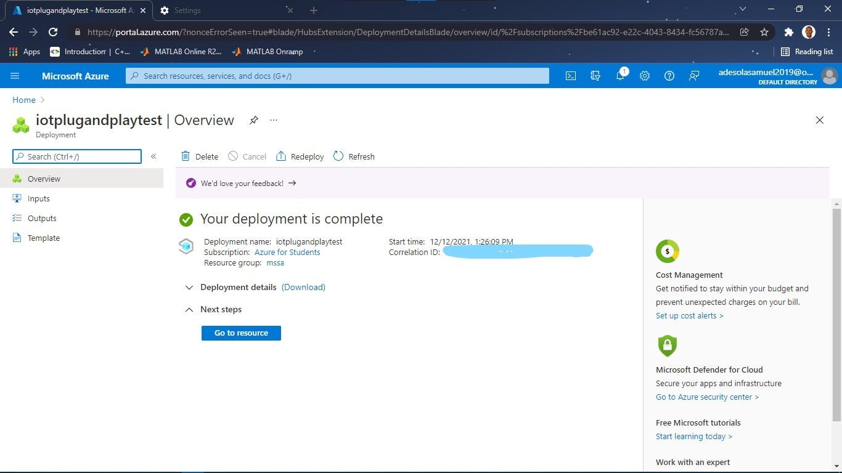Screen dimensions: 842x473
Task: Open the Azure portal hamburger menu
Action: pyautogui.click(x=15, y=76)
